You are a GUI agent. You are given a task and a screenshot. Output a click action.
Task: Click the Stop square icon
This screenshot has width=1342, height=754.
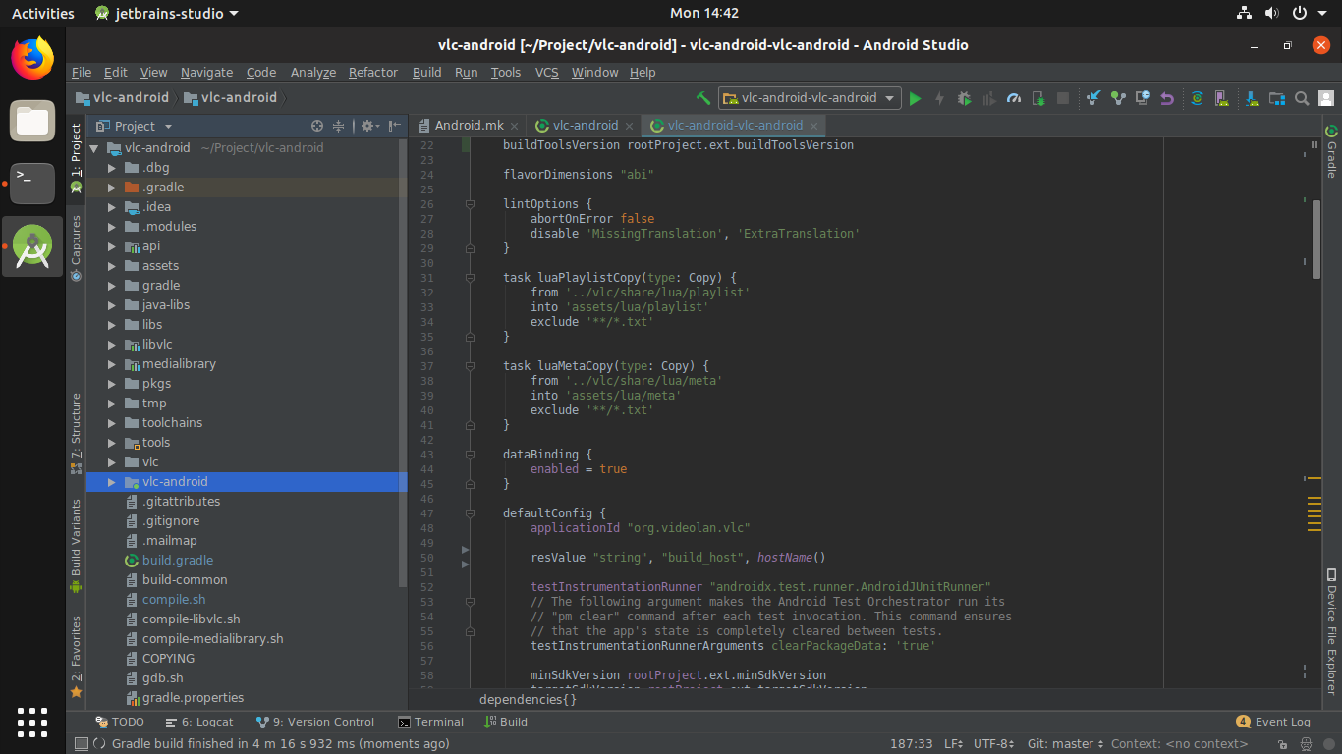[1063, 98]
